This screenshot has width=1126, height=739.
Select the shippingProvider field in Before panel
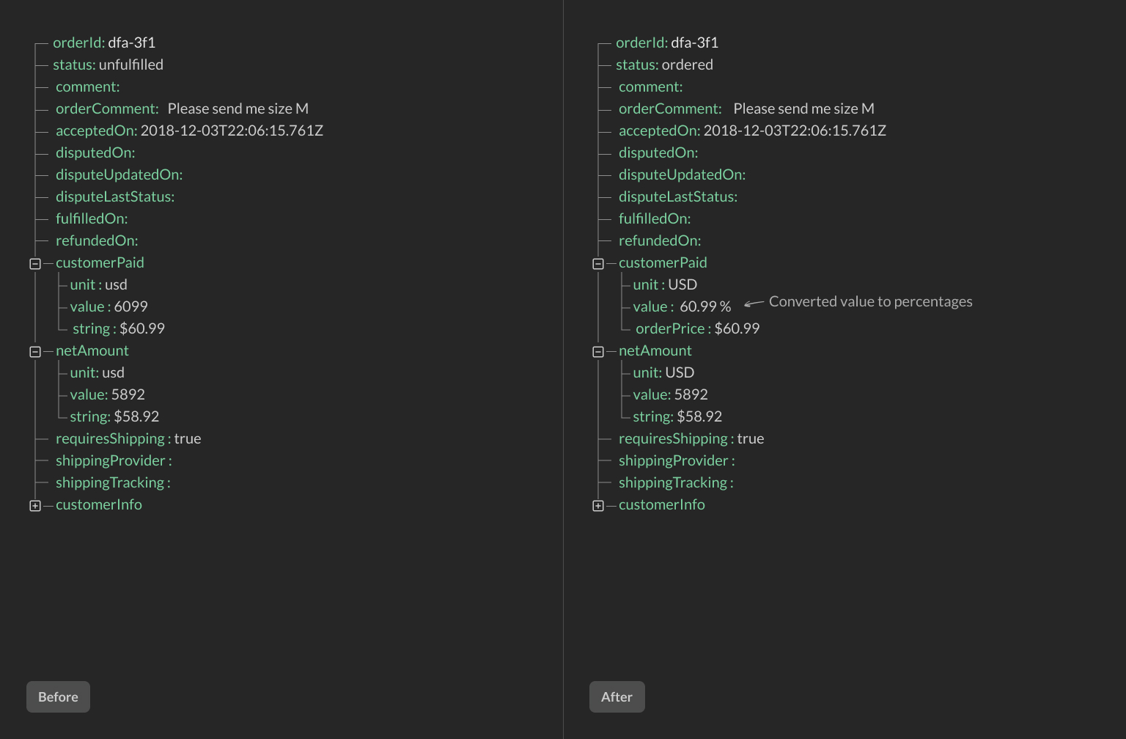click(x=110, y=460)
